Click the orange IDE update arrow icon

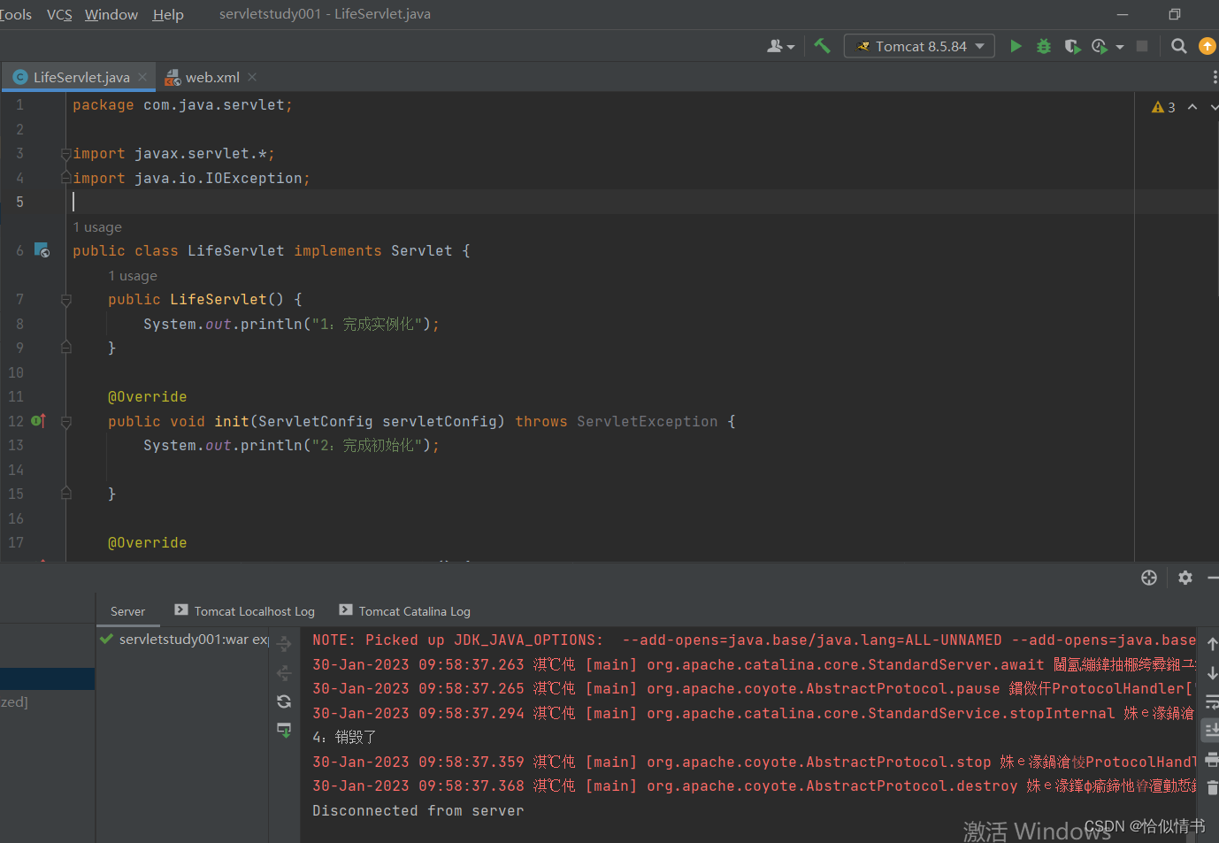click(1207, 46)
